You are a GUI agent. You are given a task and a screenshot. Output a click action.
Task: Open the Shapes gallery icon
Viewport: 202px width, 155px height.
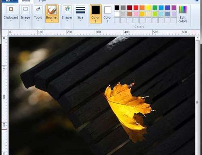(67, 9)
